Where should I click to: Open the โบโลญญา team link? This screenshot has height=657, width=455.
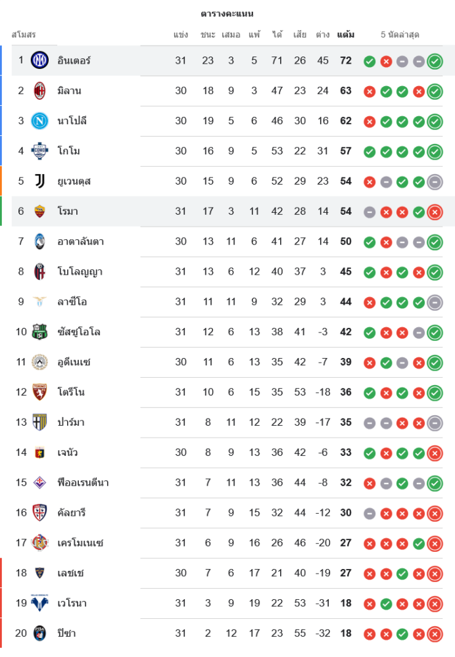pyautogui.click(x=80, y=272)
